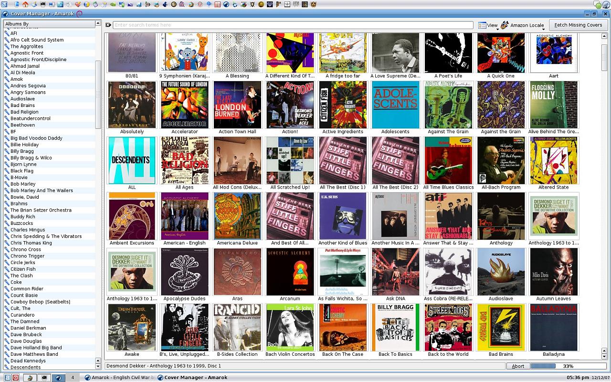
Task: Select the Answer That & Stay Fashionable cover
Action: [x=448, y=216]
